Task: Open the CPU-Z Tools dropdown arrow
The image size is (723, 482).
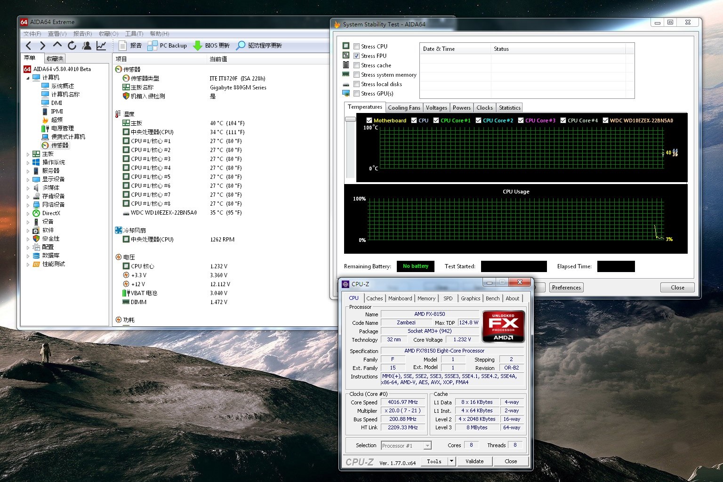Action: click(451, 461)
